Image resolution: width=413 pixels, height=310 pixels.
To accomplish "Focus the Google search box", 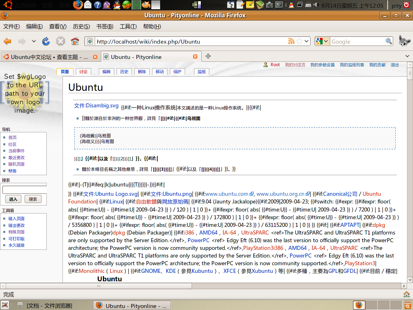I will point(358,42).
